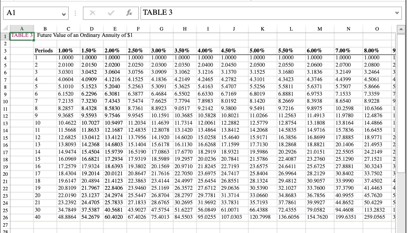Select the 8.00% column heading cell

(x=371, y=50)
